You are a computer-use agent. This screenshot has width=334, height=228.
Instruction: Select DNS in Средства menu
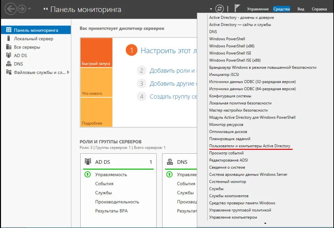213,32
